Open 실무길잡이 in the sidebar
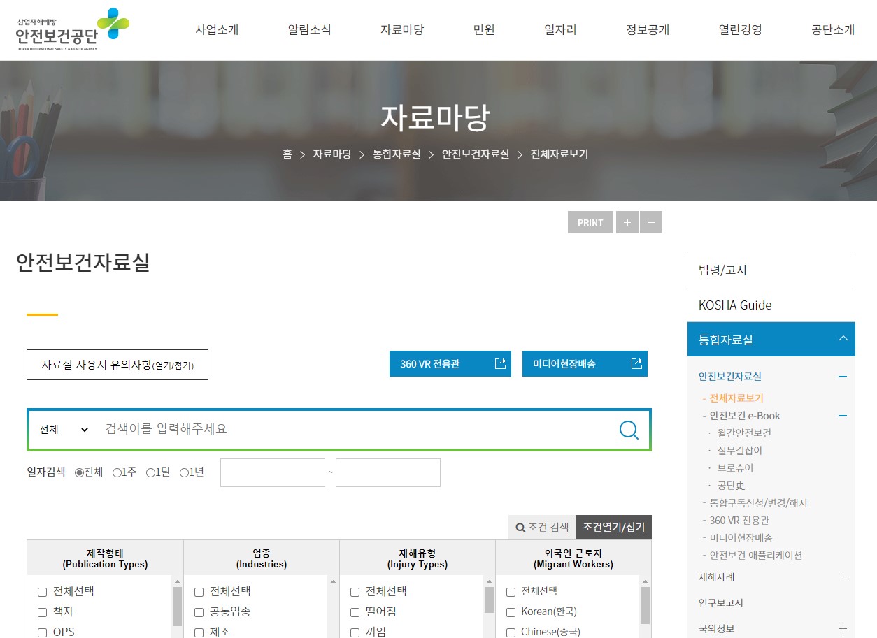Screen dimensions: 877x638 [x=739, y=451]
